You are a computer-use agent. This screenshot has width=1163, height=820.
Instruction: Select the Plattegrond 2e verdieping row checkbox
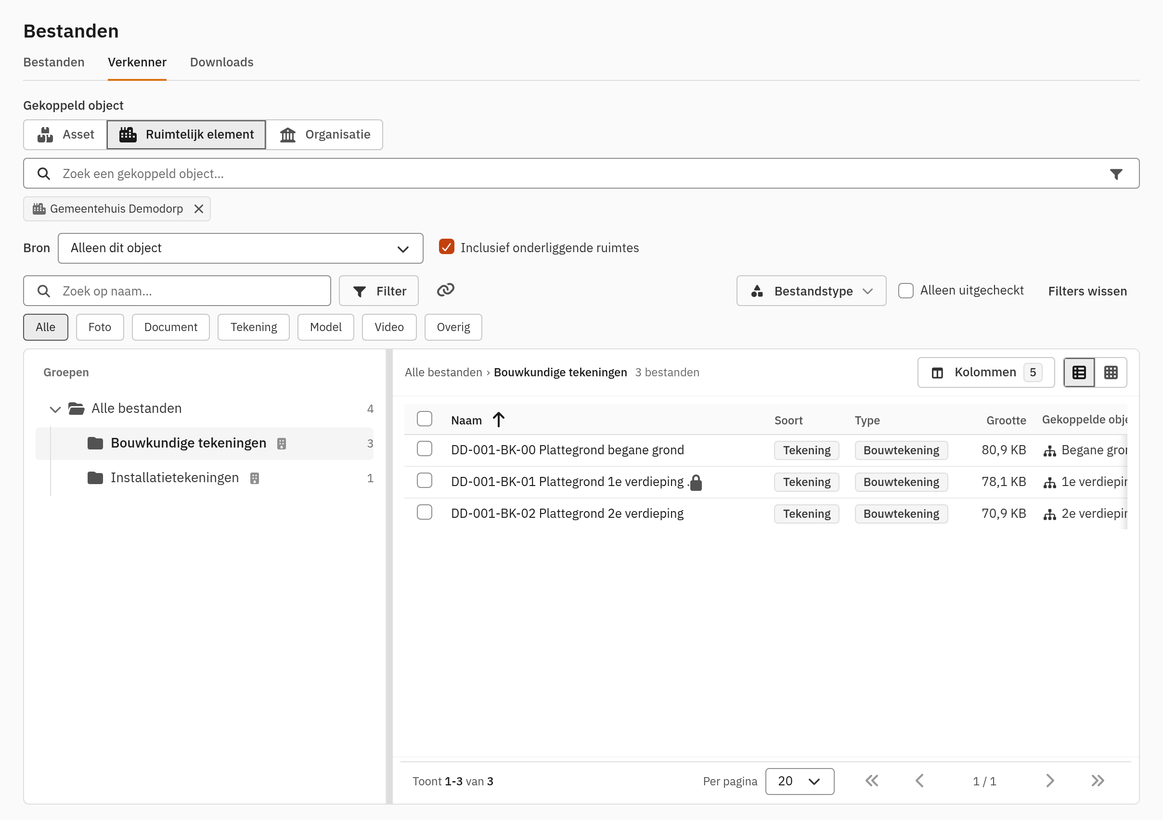click(x=424, y=512)
